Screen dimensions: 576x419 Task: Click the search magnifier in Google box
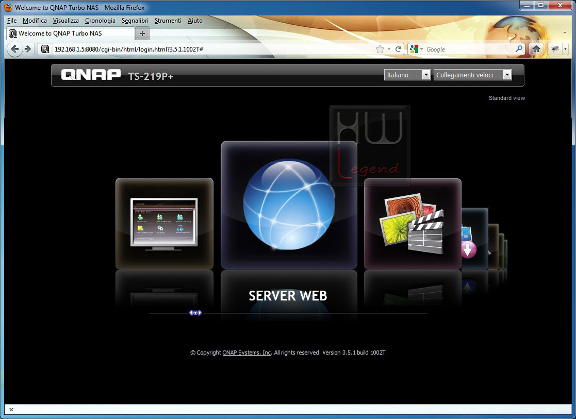519,49
